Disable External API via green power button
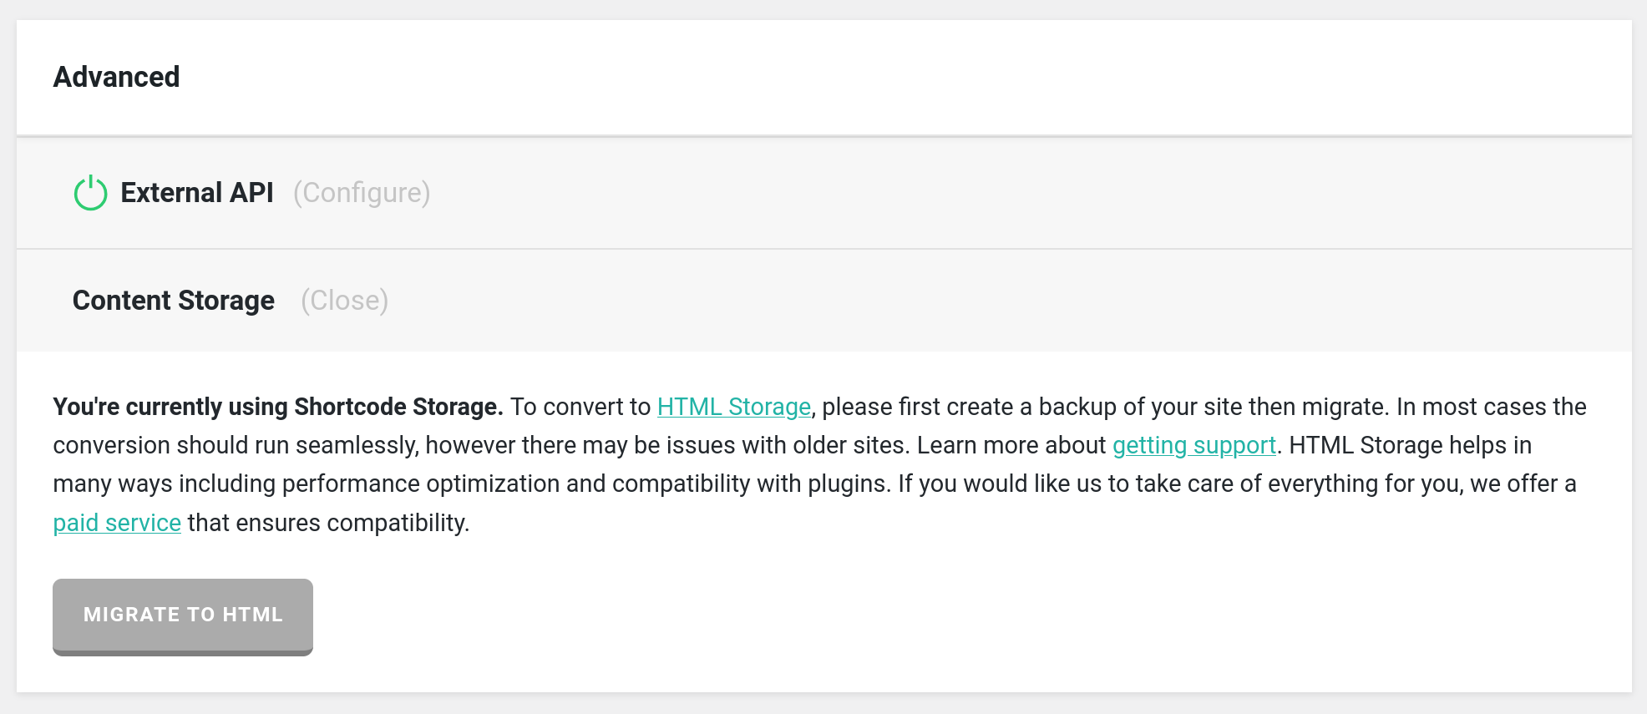This screenshot has height=714, width=1647. (89, 192)
